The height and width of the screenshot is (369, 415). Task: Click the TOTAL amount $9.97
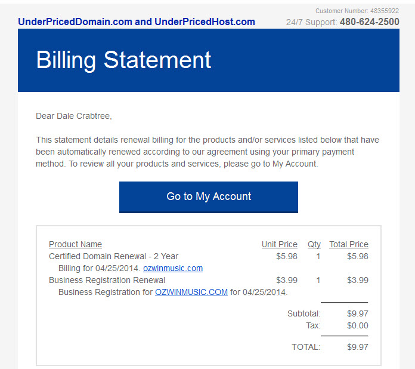tap(358, 347)
